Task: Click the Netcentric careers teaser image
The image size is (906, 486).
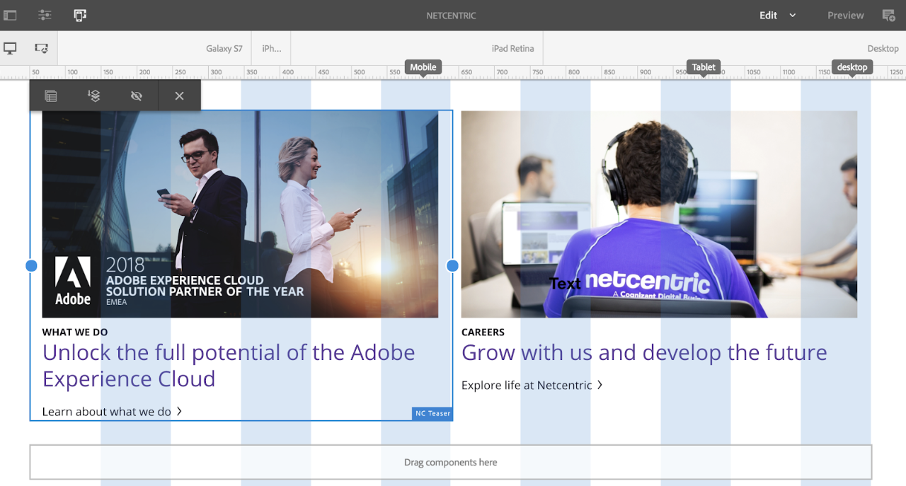Action: point(659,214)
